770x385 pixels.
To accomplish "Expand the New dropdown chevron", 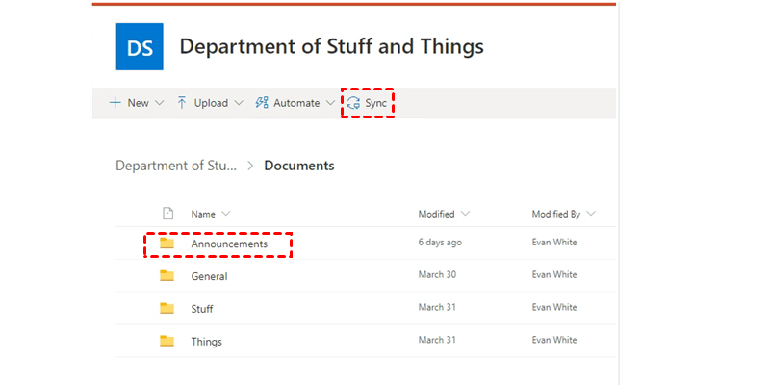I will click(x=160, y=103).
